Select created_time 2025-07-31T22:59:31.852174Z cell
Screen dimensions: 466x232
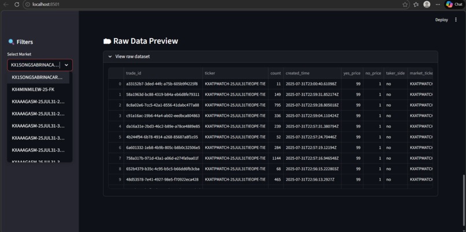pyautogui.click(x=312, y=94)
